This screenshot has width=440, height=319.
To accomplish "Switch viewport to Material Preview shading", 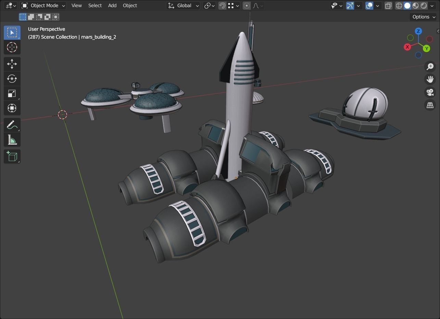I will click(415, 5).
